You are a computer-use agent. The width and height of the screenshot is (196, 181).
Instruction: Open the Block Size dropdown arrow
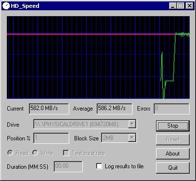(132, 138)
